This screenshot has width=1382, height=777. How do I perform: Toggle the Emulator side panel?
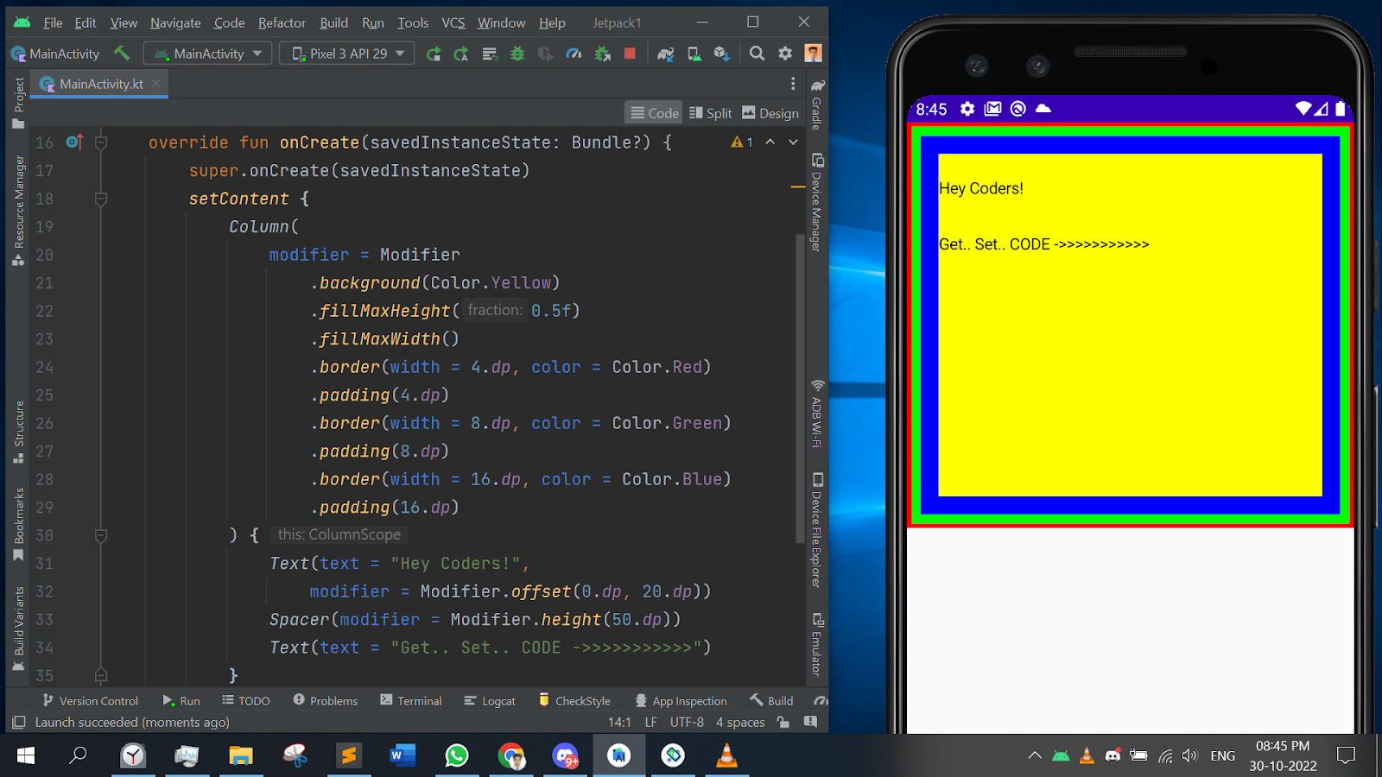tap(817, 644)
